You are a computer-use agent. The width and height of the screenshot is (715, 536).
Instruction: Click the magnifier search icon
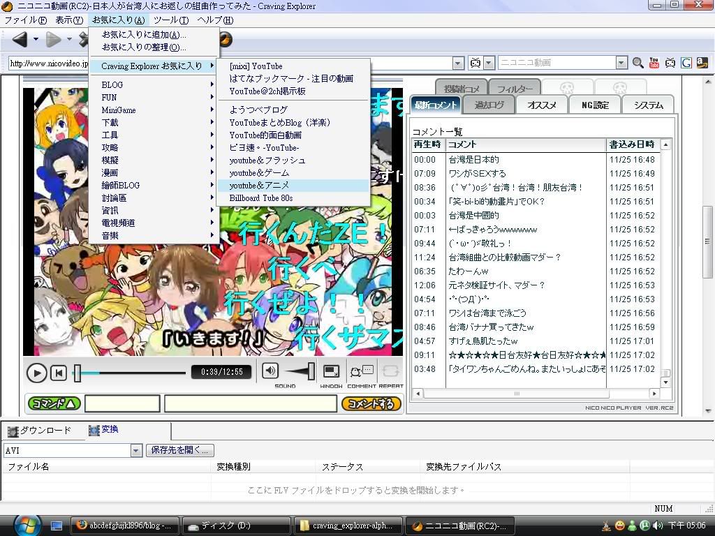[x=638, y=62]
